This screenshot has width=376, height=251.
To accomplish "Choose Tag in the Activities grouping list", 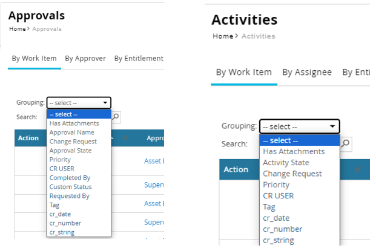I will click(x=269, y=207).
